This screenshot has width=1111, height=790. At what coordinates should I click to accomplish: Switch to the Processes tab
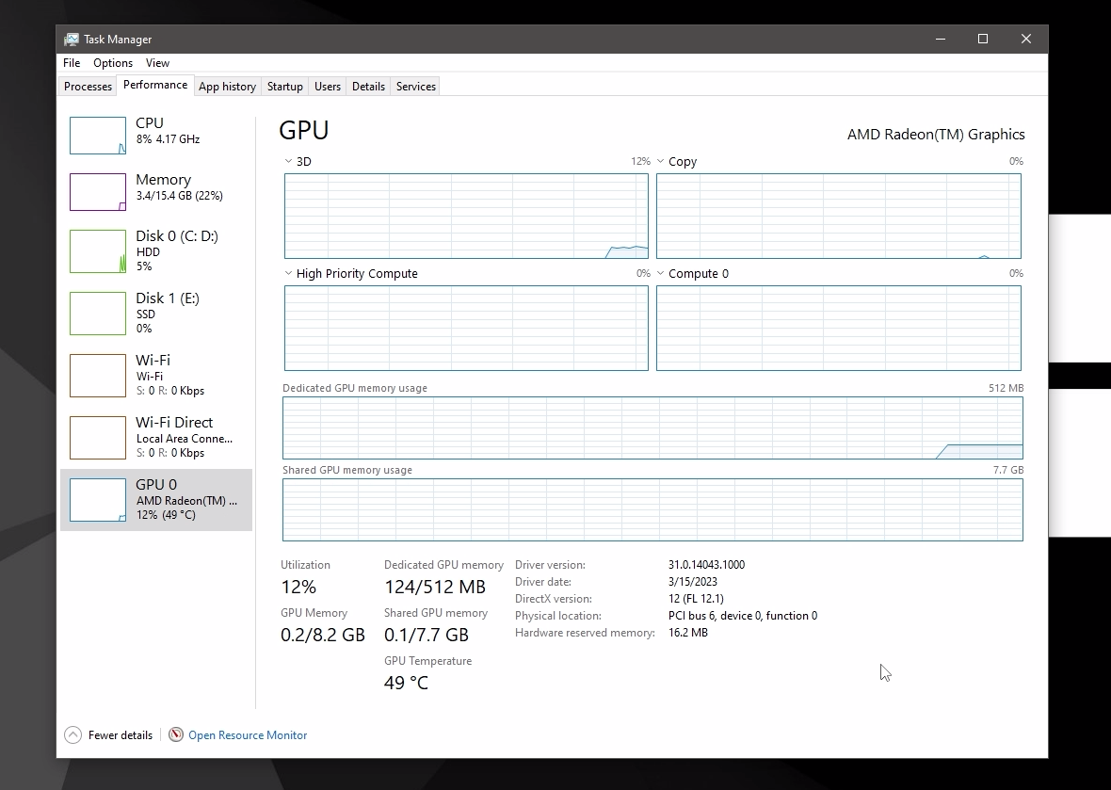tap(88, 86)
